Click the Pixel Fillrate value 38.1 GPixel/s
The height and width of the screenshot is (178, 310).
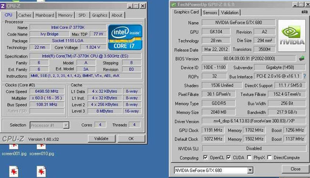(x=218, y=94)
